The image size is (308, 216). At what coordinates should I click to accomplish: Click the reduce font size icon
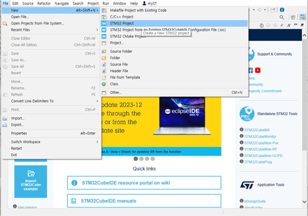coord(282,25)
